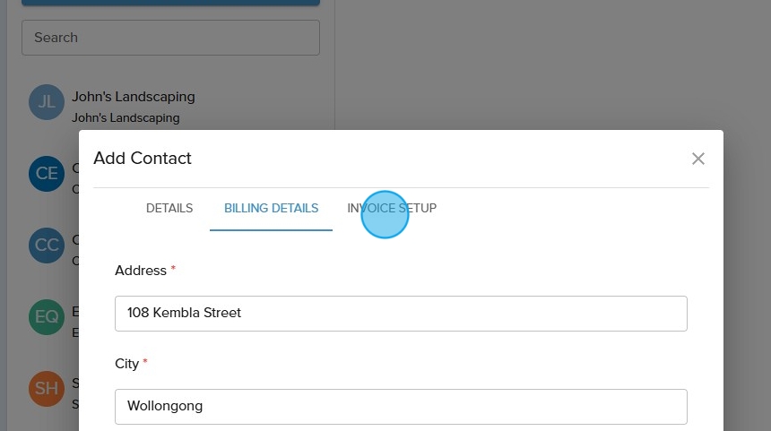Click the Add Contact dialog title

(143, 159)
